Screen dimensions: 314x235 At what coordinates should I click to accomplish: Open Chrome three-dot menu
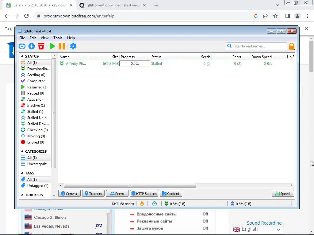pyautogui.click(x=307, y=16)
